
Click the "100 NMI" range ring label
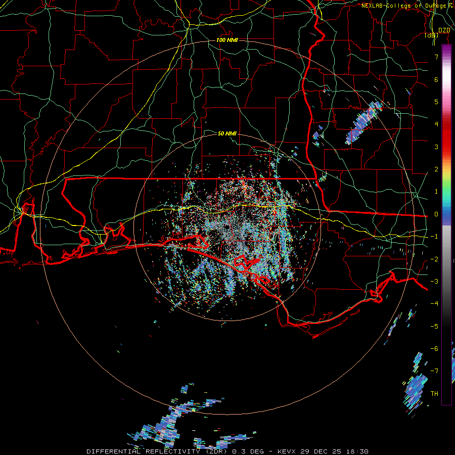[227, 40]
